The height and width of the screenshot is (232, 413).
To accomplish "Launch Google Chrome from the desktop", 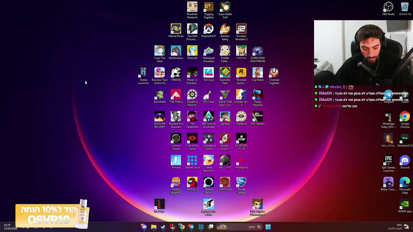I will [x=405, y=120].
